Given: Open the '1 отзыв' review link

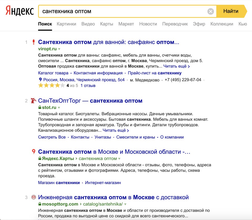Looking at the screenshot, I should click(88, 85).
